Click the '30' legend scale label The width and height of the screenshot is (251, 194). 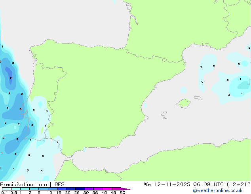point(86,192)
